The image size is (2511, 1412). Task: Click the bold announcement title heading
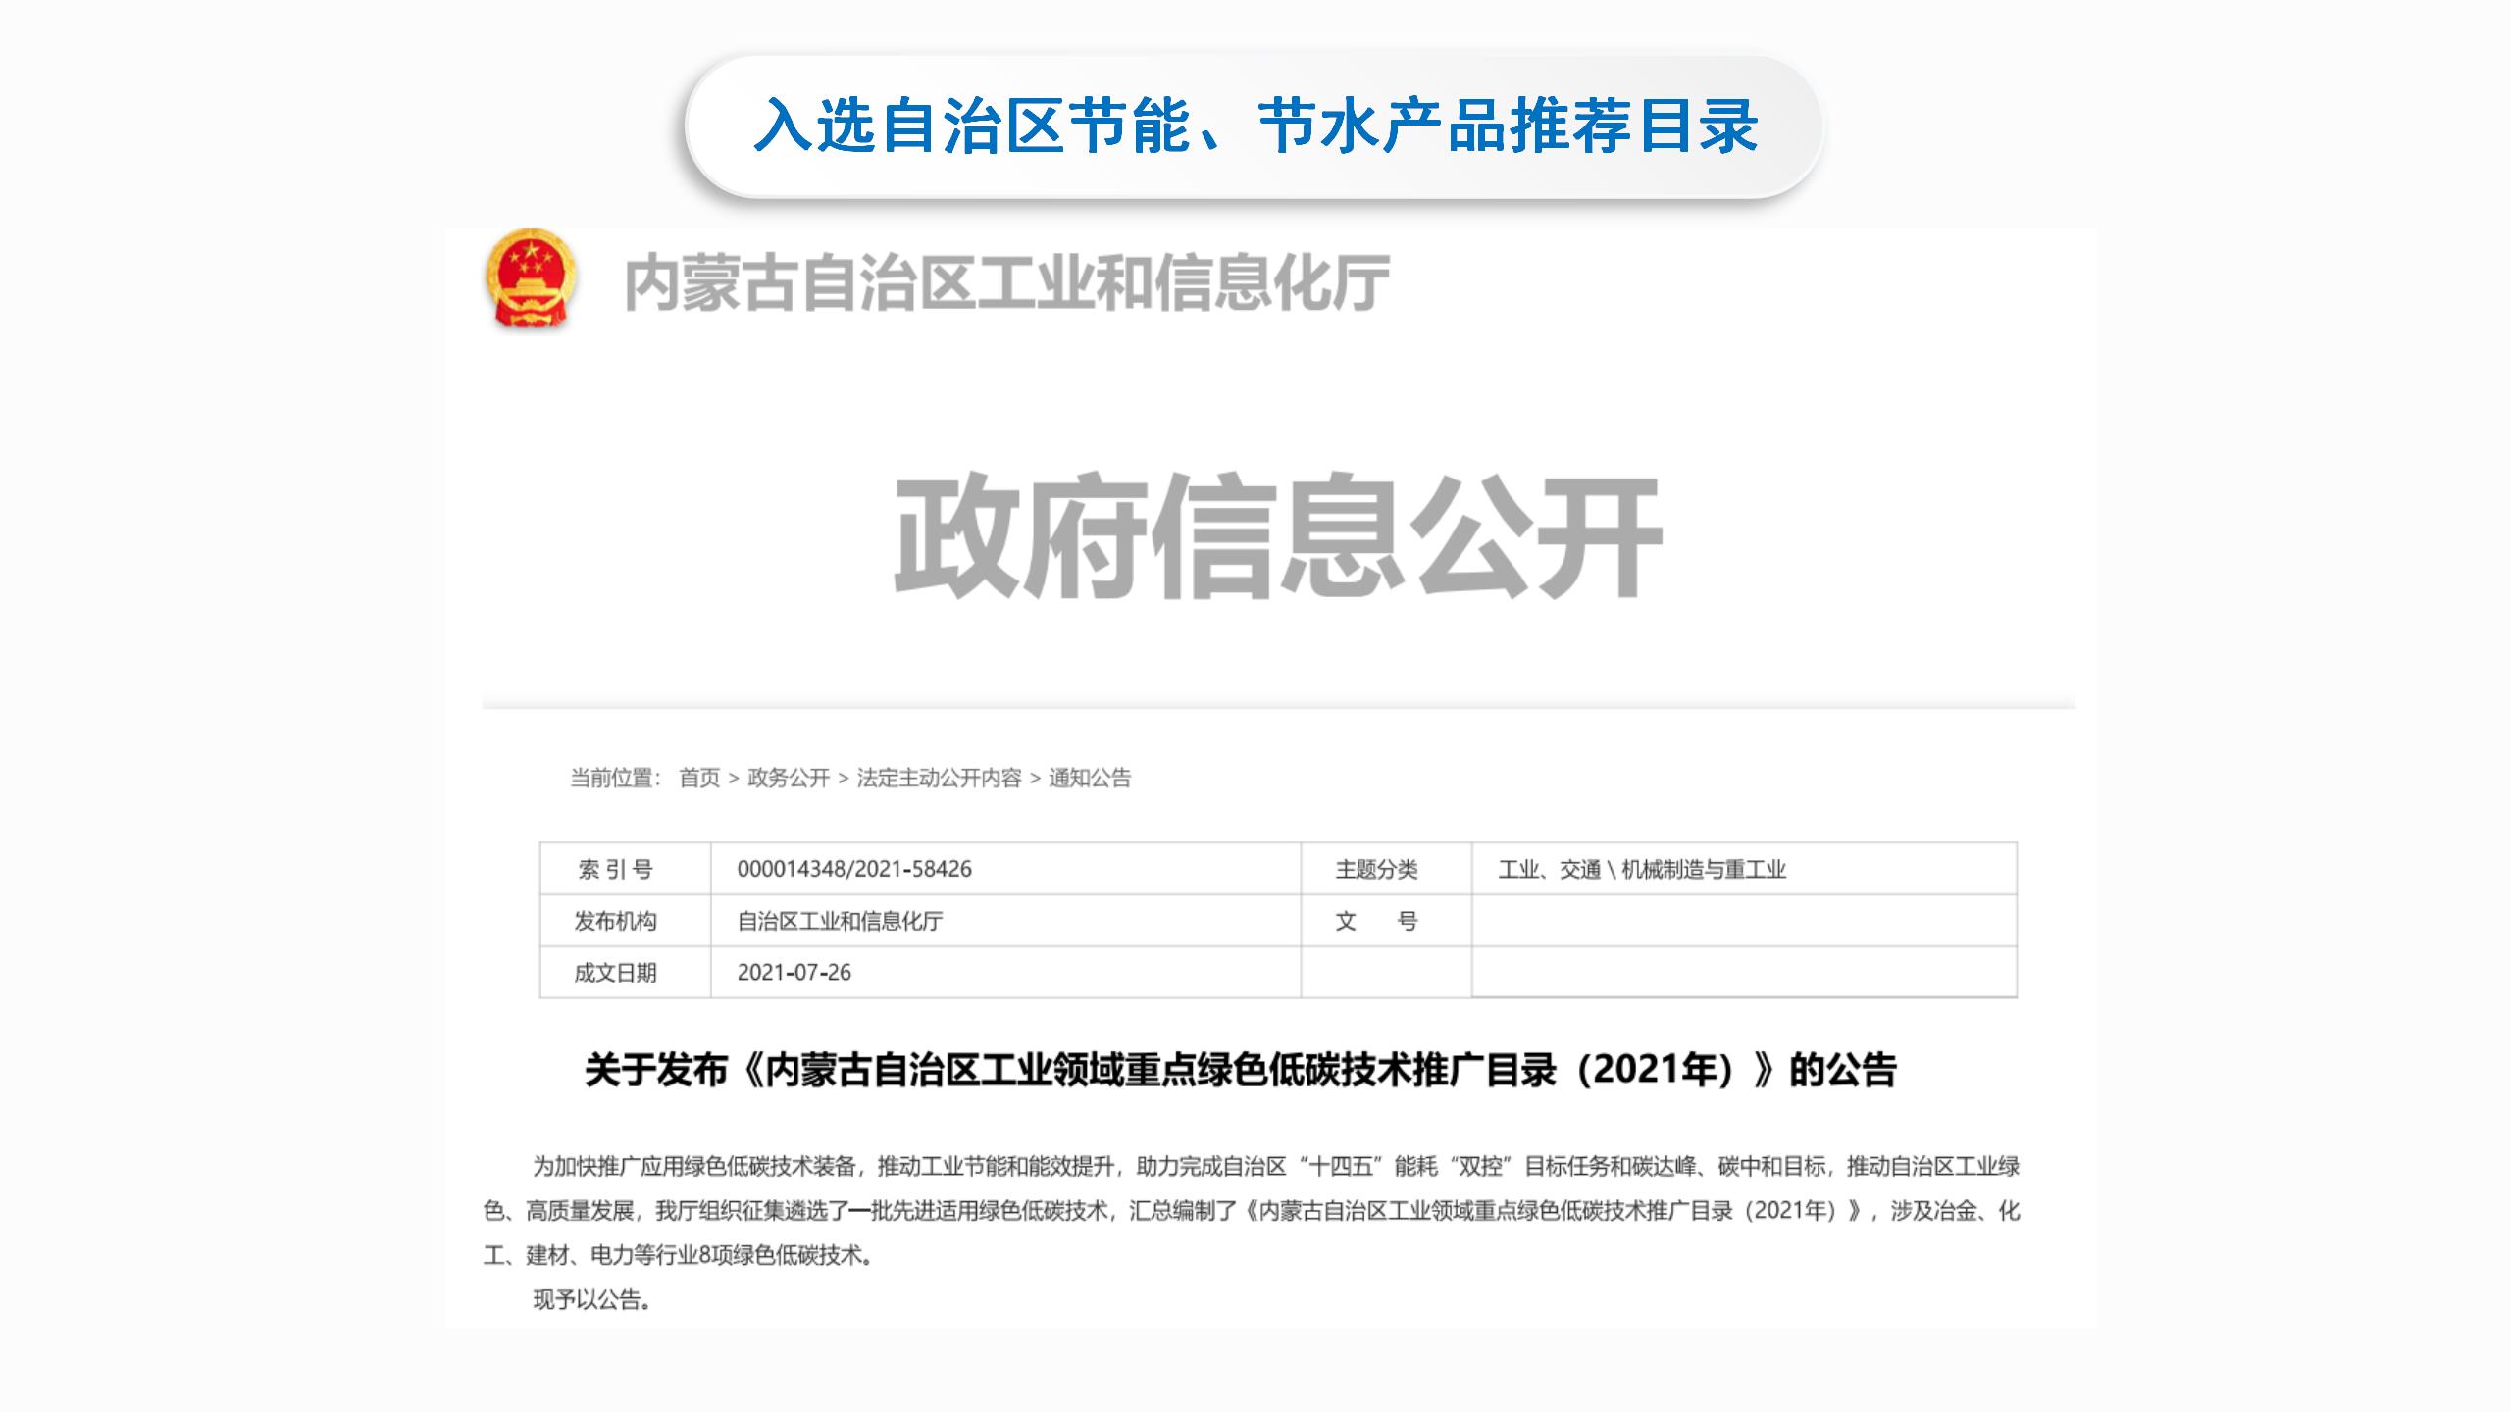pyautogui.click(x=1240, y=1069)
